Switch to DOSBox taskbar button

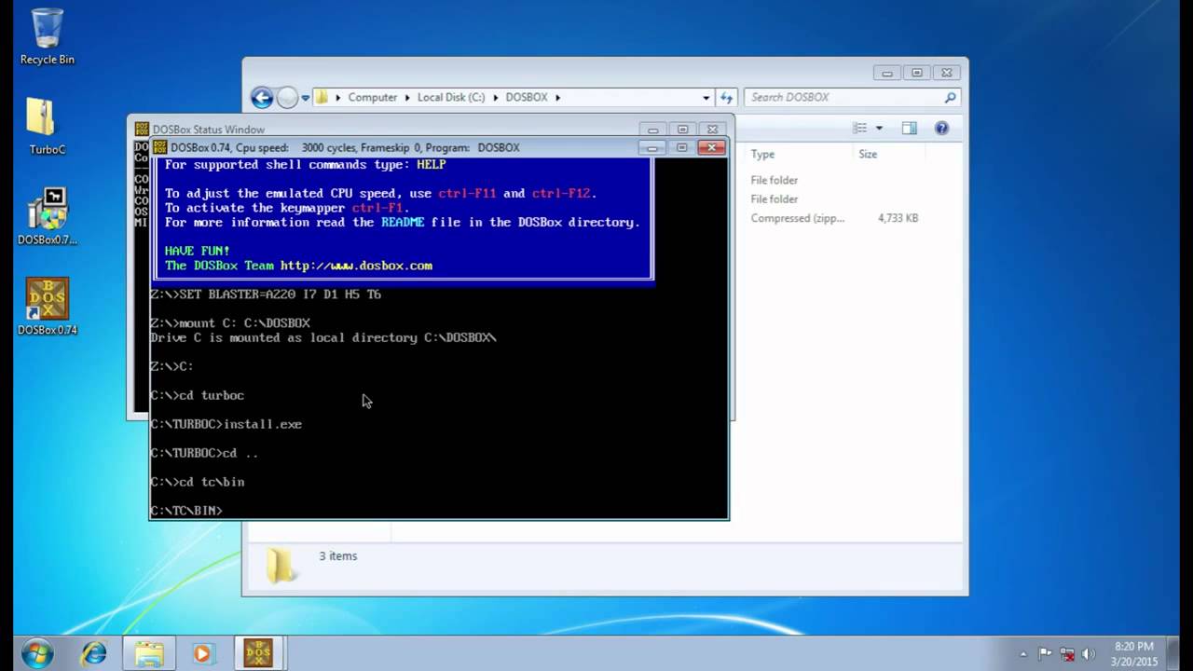(258, 653)
